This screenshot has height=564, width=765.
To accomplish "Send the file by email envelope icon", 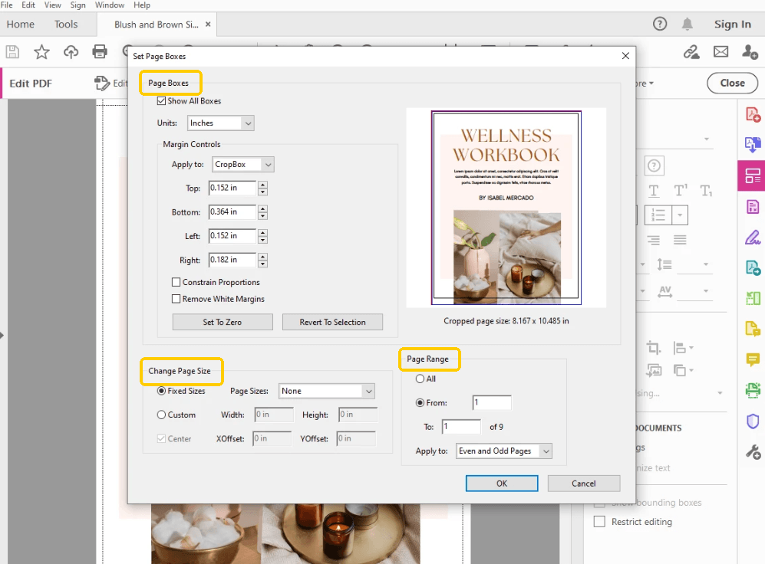I will tap(720, 51).
